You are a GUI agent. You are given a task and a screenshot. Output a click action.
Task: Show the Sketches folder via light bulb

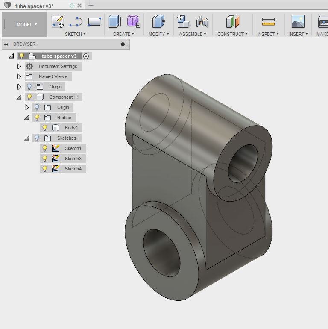[x=37, y=138]
